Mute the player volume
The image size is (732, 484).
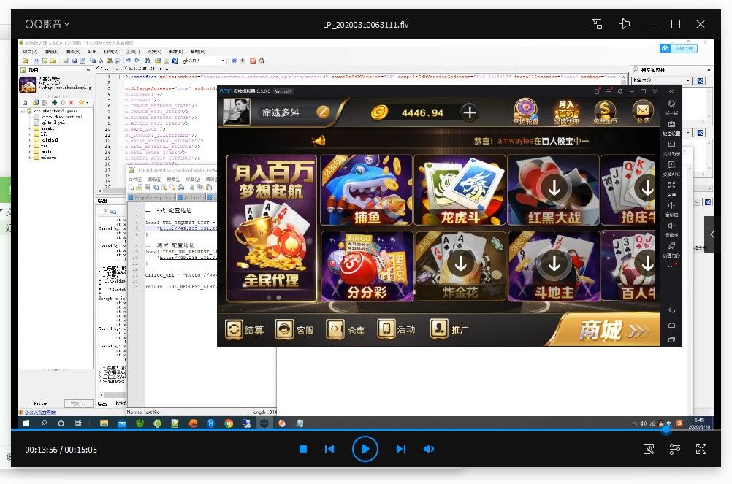point(429,449)
